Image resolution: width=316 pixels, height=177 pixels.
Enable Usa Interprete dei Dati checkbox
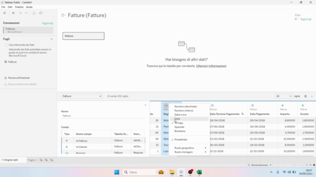tap(6, 45)
